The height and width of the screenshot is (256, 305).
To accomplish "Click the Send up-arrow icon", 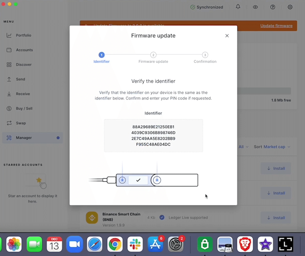I will (x=9, y=79).
